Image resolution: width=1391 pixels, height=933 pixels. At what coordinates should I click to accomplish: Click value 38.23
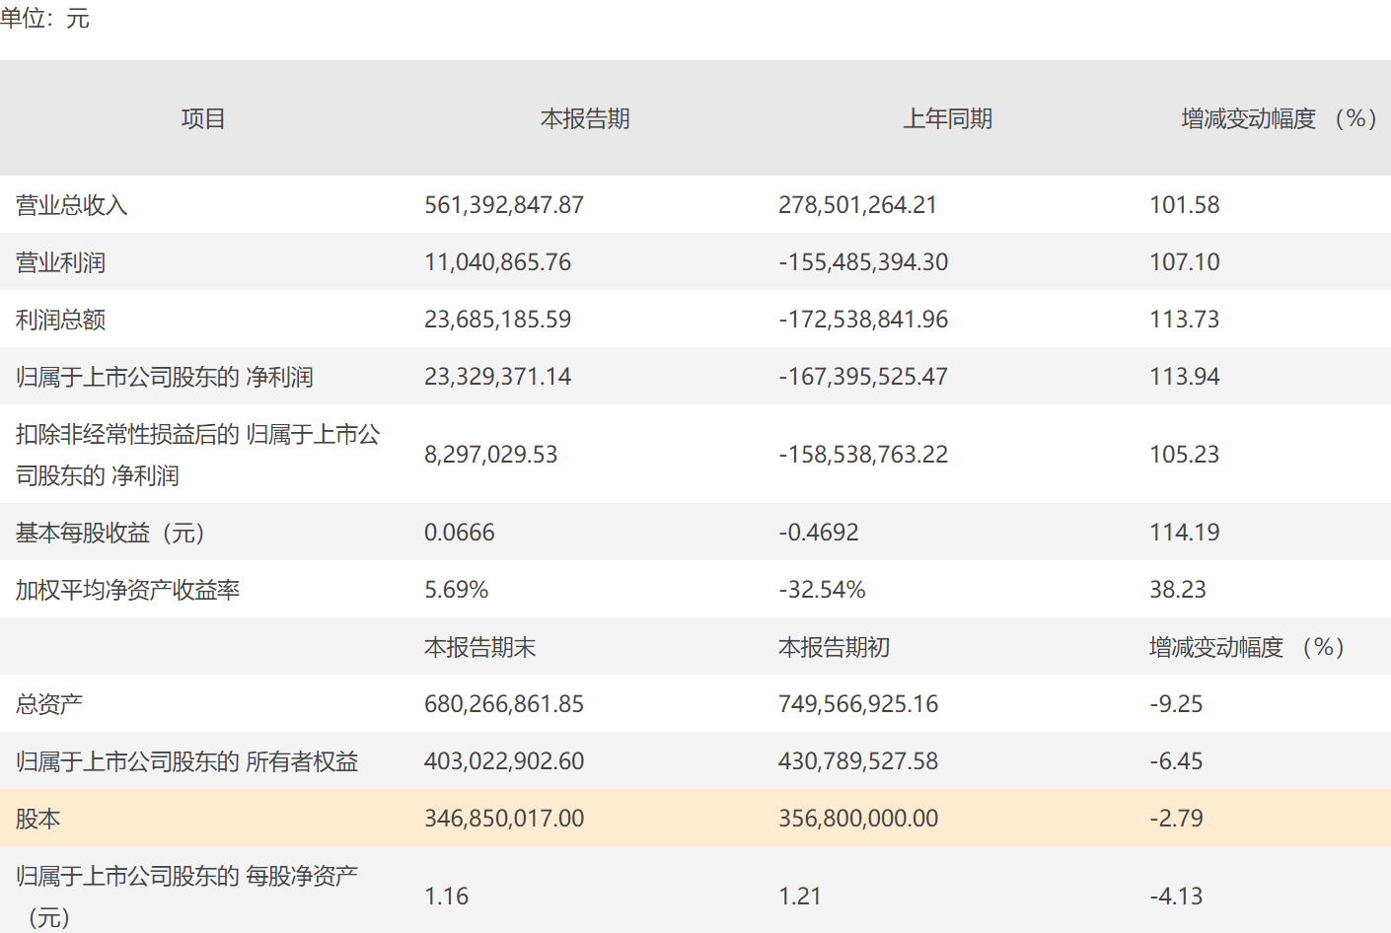(x=1178, y=590)
